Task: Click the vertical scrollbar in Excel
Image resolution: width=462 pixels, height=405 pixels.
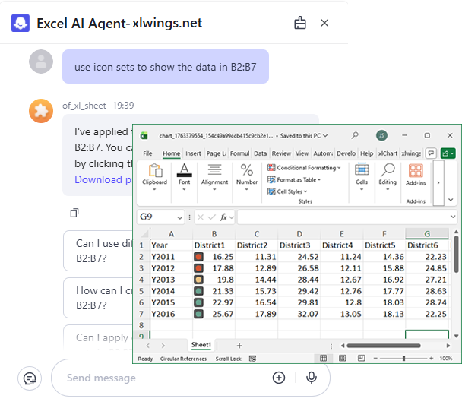Action: [456, 255]
